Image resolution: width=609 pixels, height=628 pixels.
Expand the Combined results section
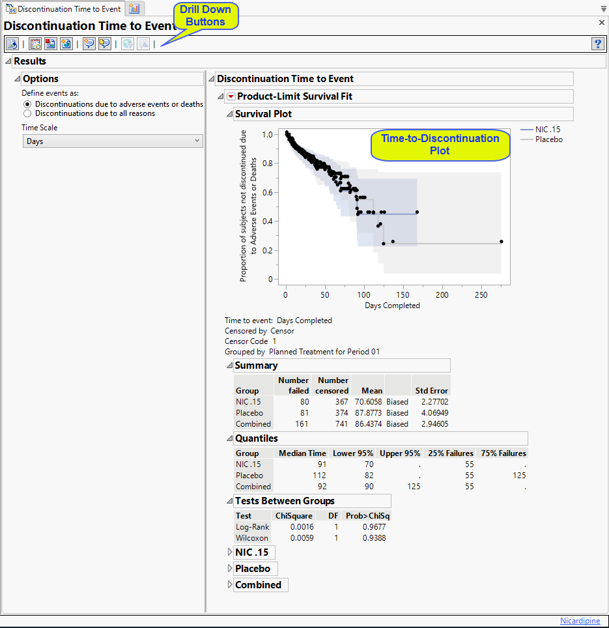pyautogui.click(x=230, y=585)
